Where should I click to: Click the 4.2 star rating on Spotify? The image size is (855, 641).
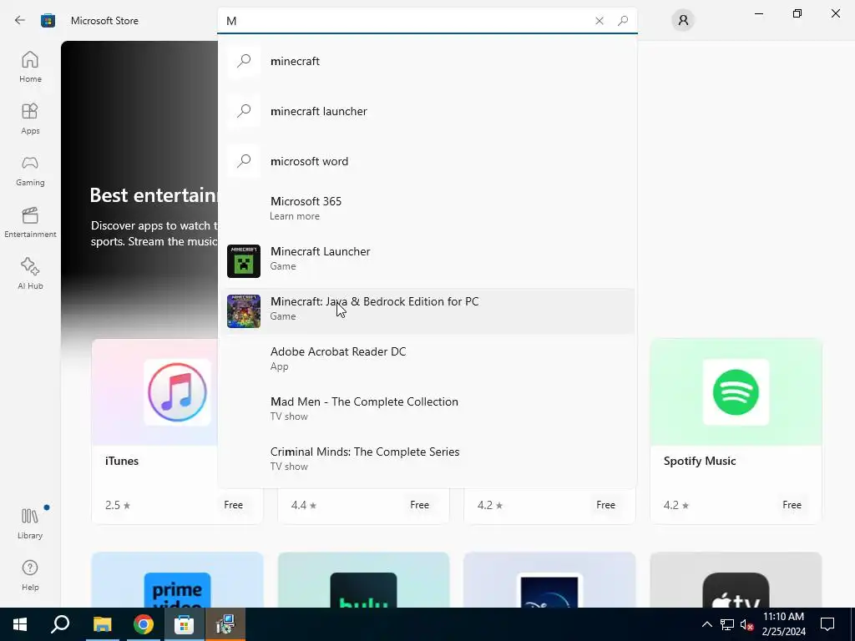pos(676,505)
